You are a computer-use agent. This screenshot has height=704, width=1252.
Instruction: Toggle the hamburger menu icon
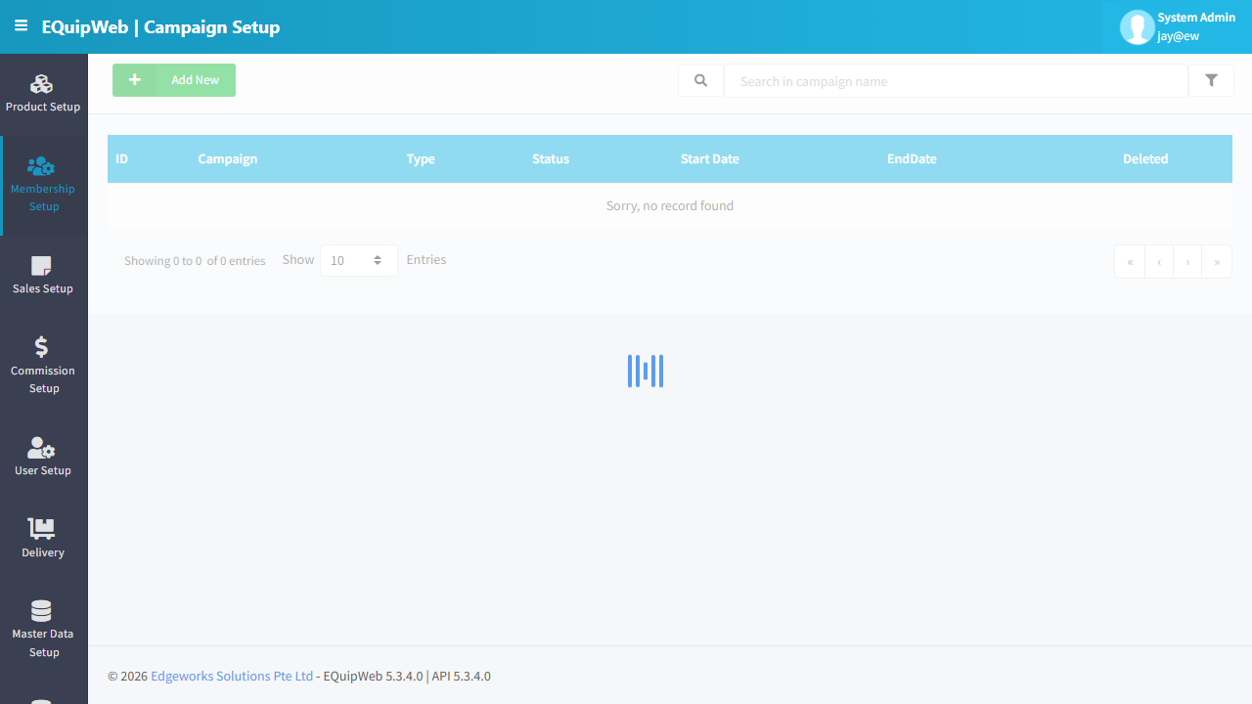click(21, 26)
